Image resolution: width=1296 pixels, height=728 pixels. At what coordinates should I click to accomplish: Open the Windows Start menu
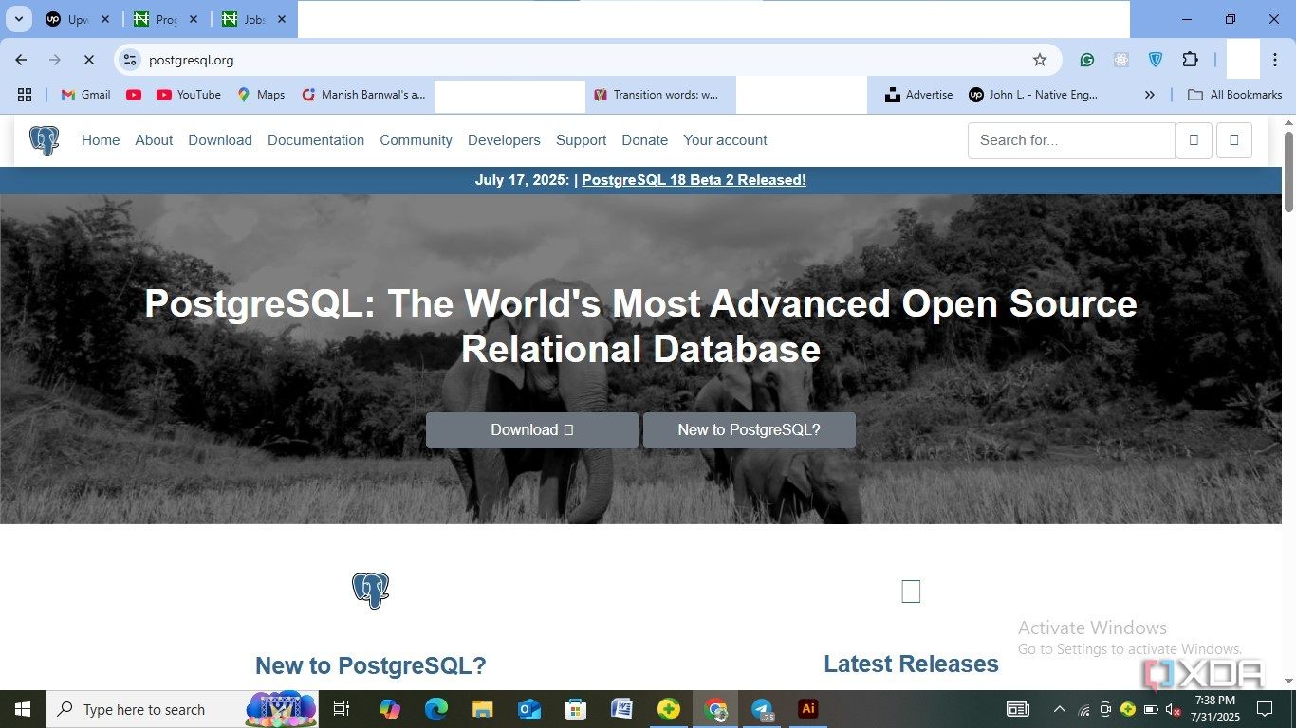pyautogui.click(x=23, y=709)
